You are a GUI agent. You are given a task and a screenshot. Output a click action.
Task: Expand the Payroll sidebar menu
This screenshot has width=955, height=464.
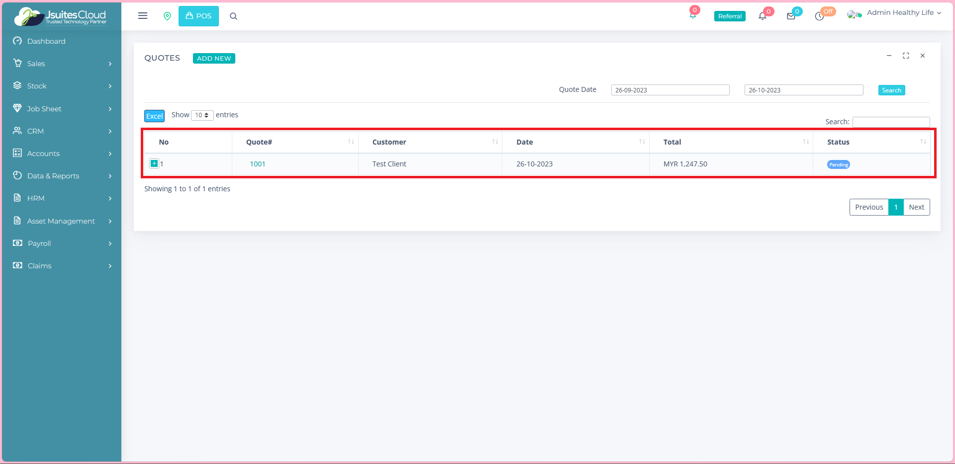pyautogui.click(x=61, y=243)
